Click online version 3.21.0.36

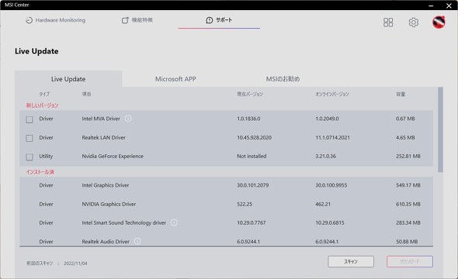pyautogui.click(x=325, y=157)
